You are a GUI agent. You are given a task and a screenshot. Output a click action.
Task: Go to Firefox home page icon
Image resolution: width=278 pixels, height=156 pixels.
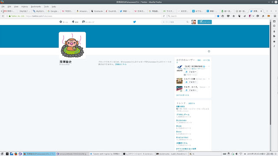[234, 16]
